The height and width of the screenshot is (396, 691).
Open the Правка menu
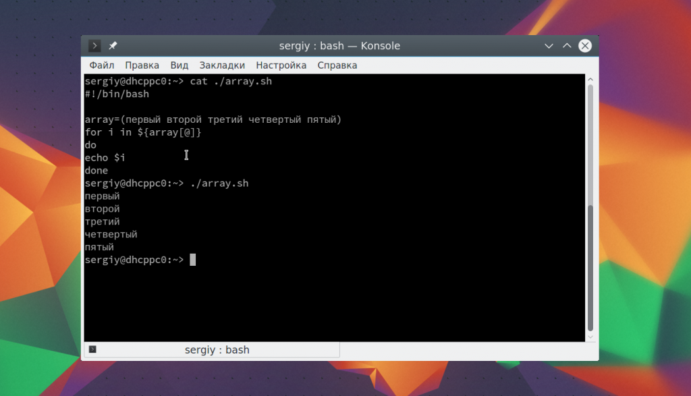tap(142, 65)
